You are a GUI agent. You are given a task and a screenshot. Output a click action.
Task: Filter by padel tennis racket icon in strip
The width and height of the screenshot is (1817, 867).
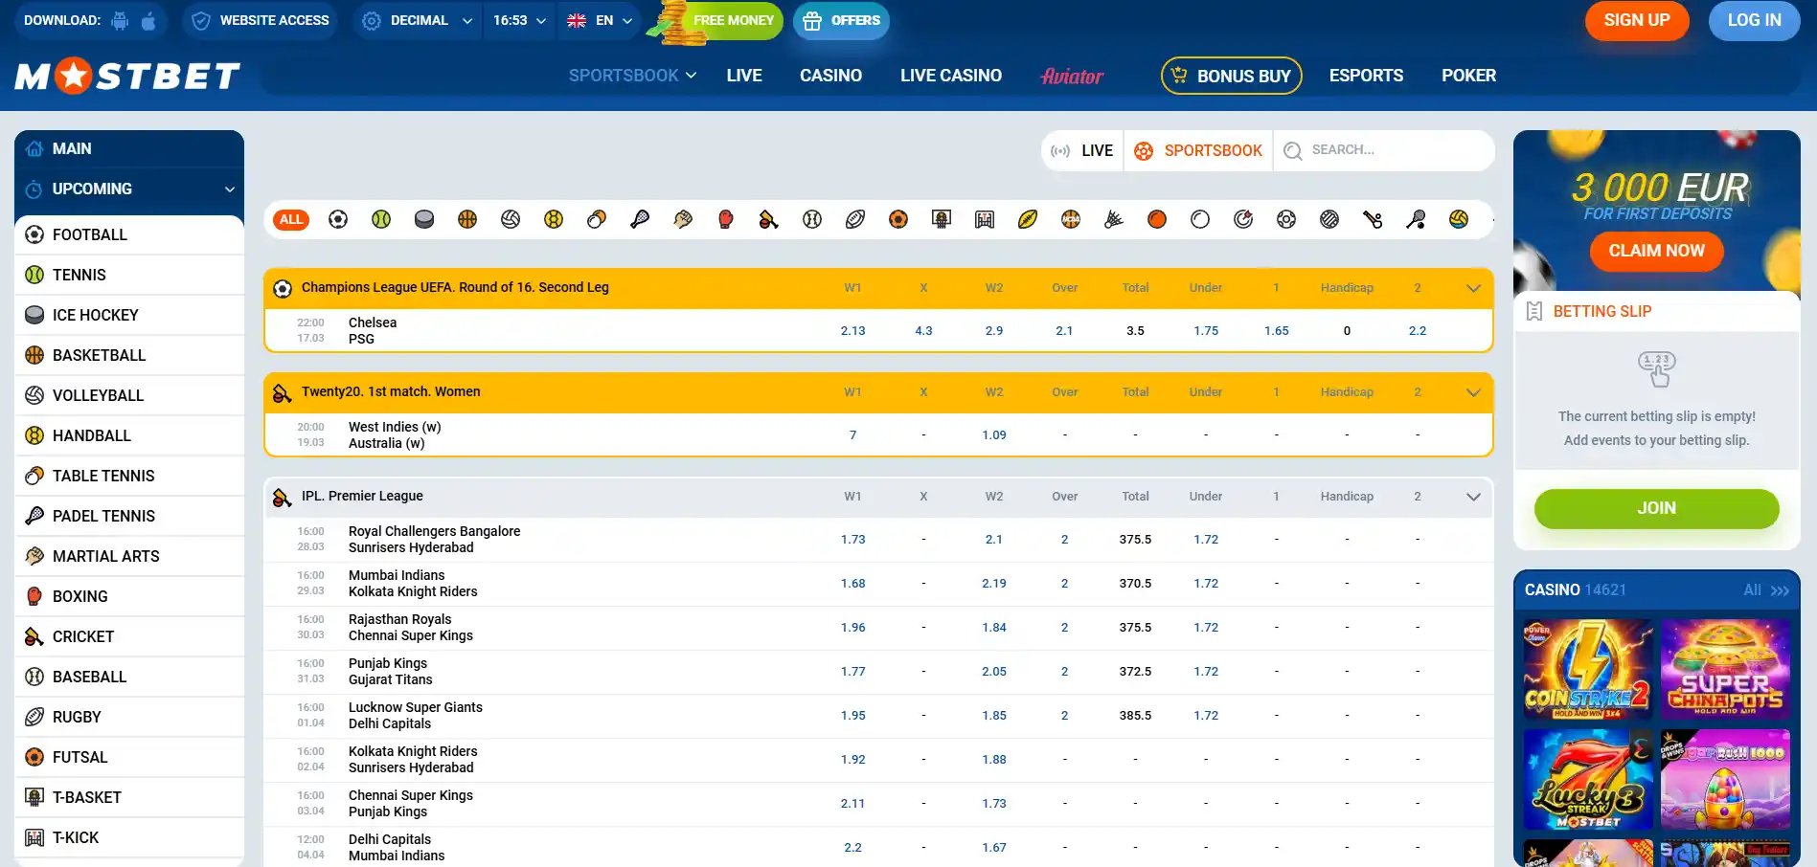pos(640,219)
